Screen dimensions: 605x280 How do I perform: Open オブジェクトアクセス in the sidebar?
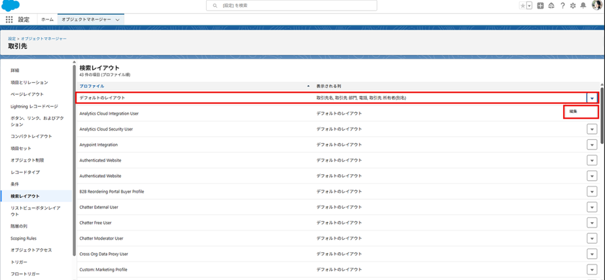31,250
